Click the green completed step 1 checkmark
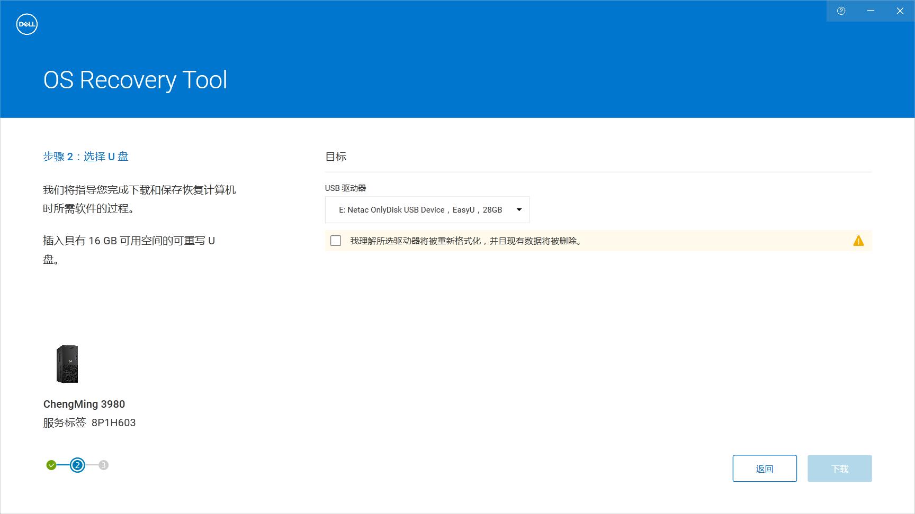The image size is (915, 514). click(51, 465)
